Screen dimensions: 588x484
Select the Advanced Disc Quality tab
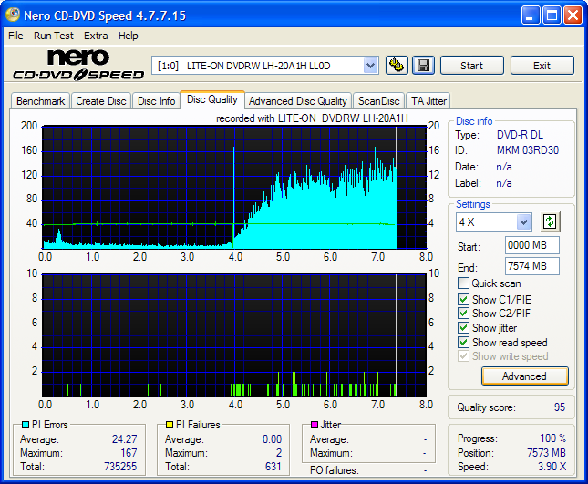click(297, 101)
